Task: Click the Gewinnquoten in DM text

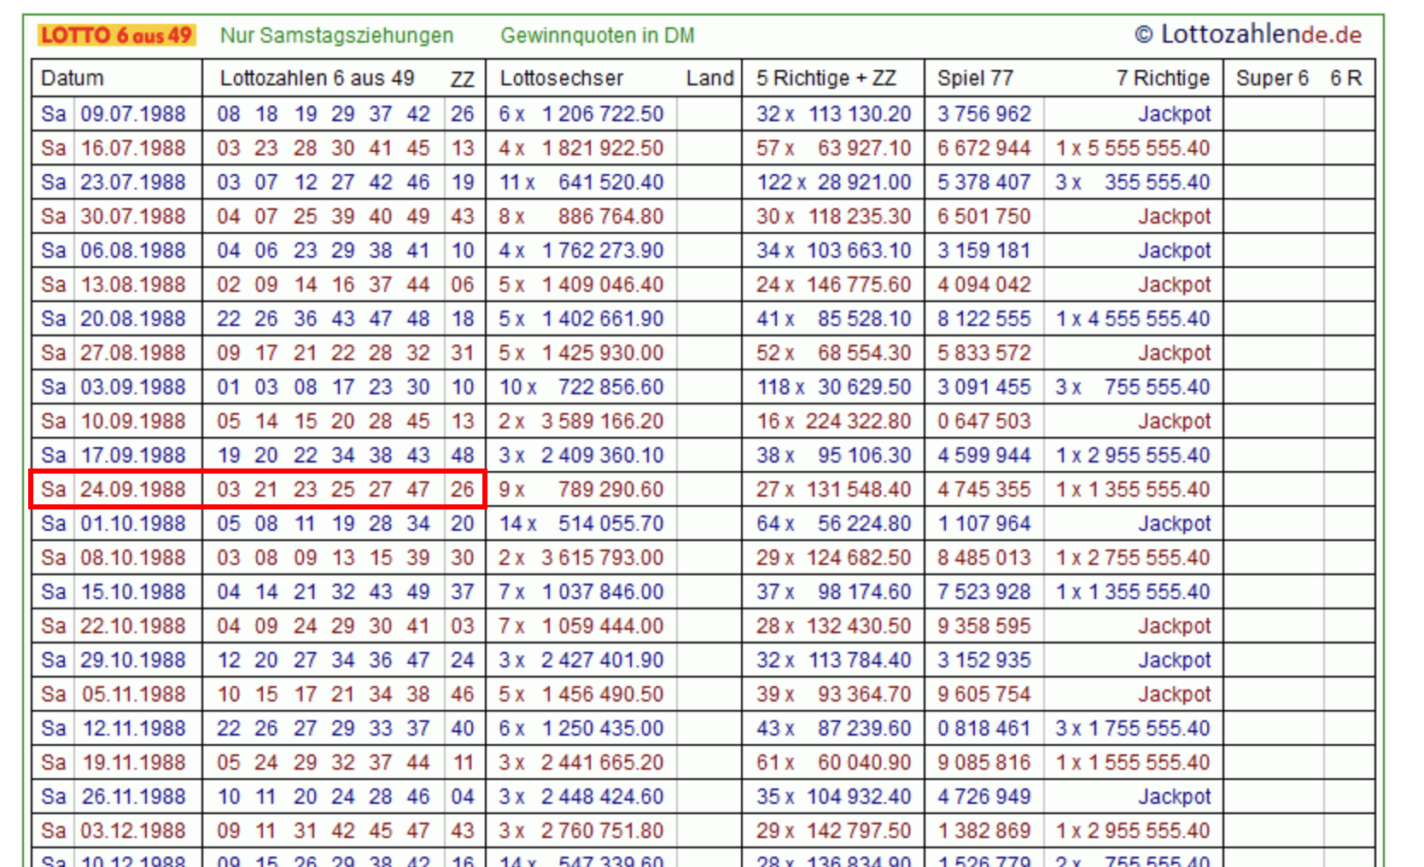Action: pos(597,35)
